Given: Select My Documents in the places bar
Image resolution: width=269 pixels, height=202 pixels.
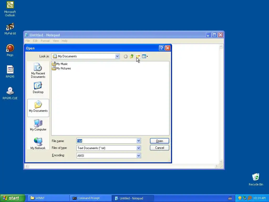Looking at the screenshot, I should point(38,108).
